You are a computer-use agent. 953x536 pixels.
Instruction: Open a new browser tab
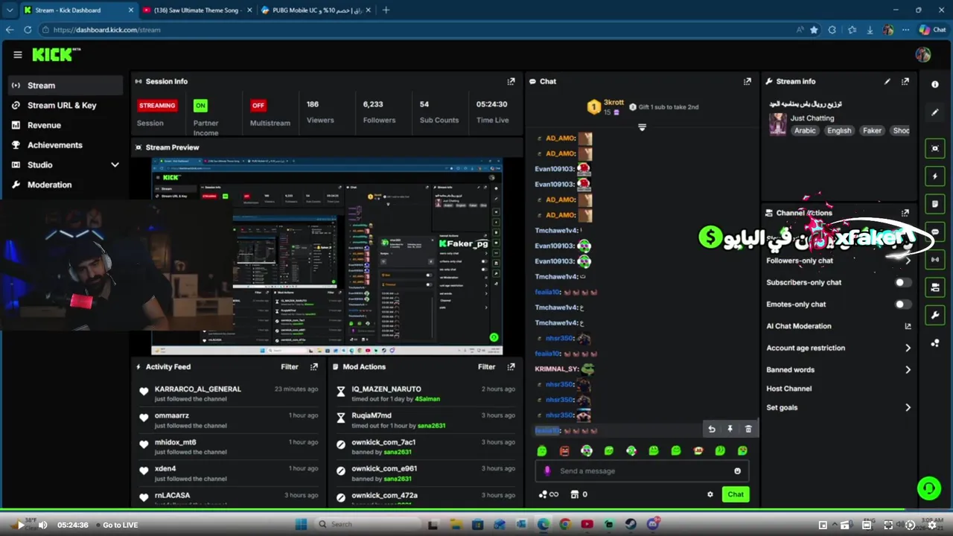click(386, 10)
